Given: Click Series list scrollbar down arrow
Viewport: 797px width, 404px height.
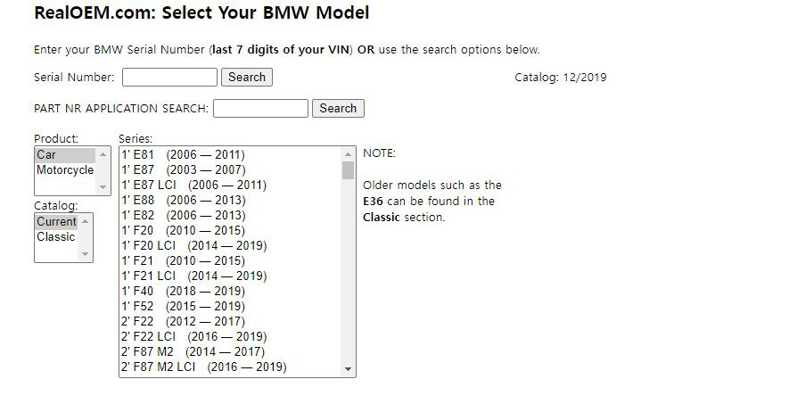Looking at the screenshot, I should 349,369.
